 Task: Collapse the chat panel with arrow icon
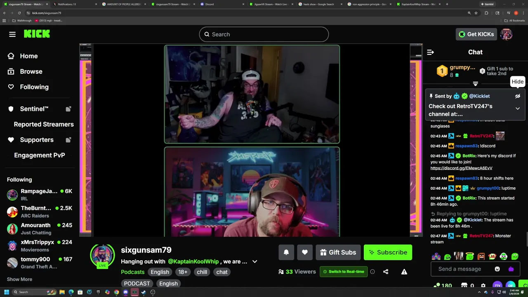click(x=430, y=52)
